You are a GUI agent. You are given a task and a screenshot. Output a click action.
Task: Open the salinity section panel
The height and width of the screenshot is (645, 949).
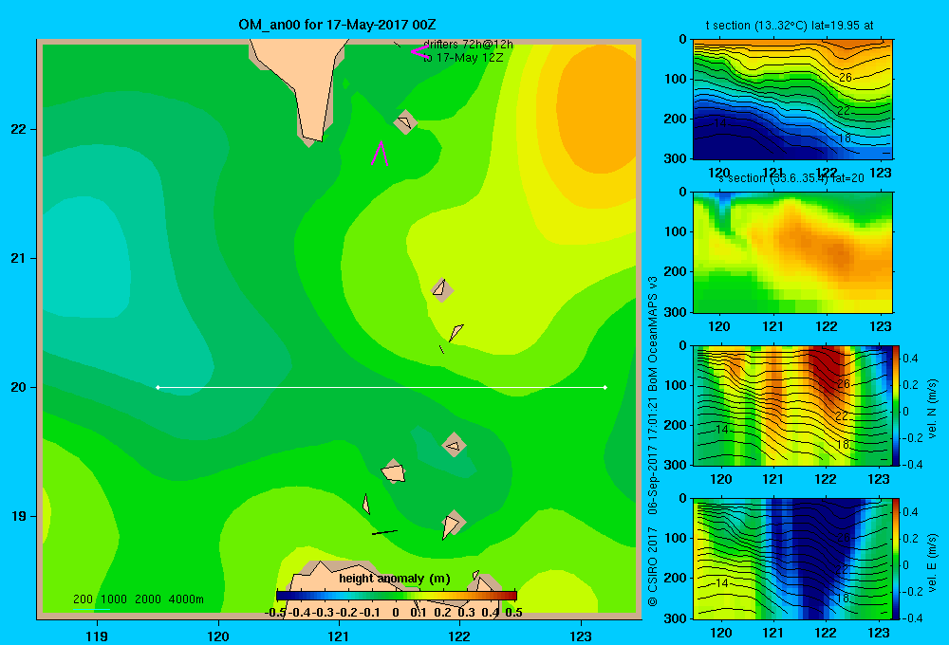click(792, 252)
